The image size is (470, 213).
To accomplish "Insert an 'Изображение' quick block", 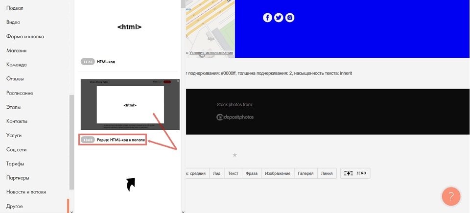I will tap(277, 173).
